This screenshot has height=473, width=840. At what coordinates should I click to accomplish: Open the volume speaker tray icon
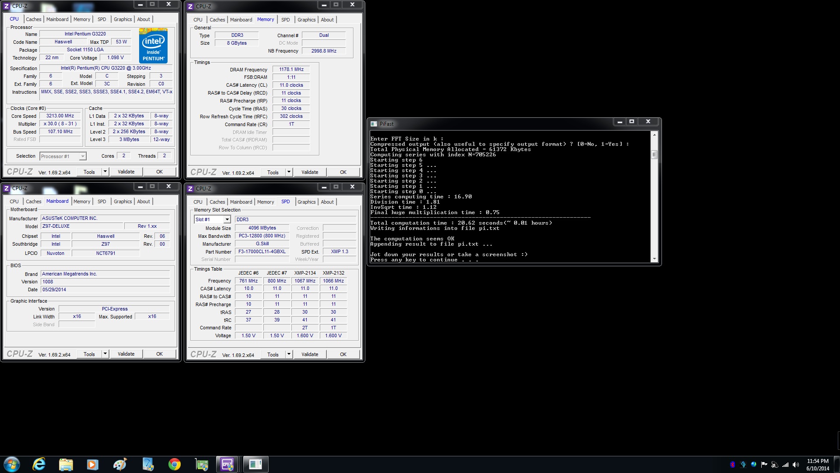(x=796, y=465)
